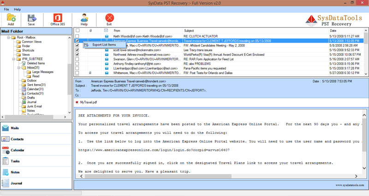Select the Drafts folder in the tree

click(30, 98)
